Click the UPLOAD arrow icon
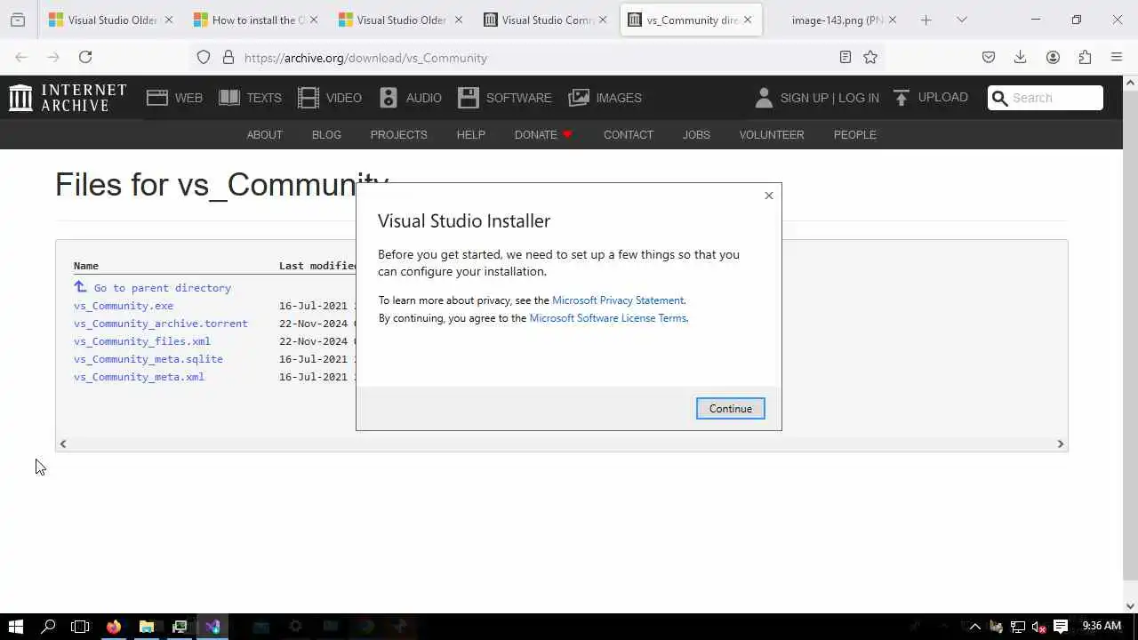1138x640 pixels. pos(902,98)
